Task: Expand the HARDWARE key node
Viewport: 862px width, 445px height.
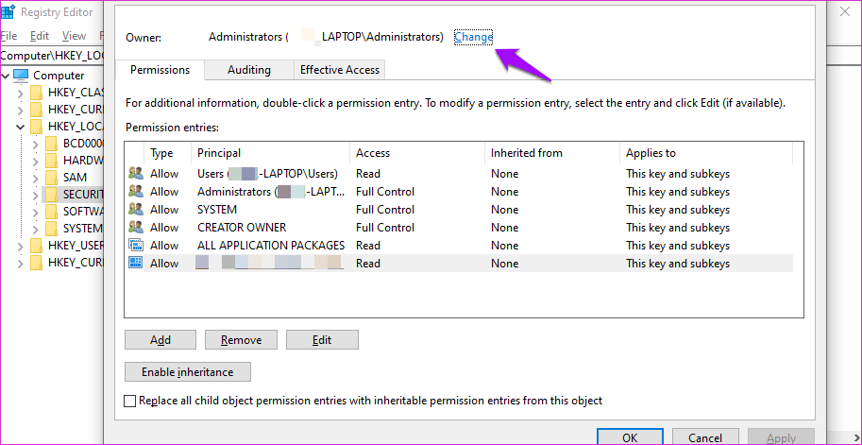Action: 36,161
